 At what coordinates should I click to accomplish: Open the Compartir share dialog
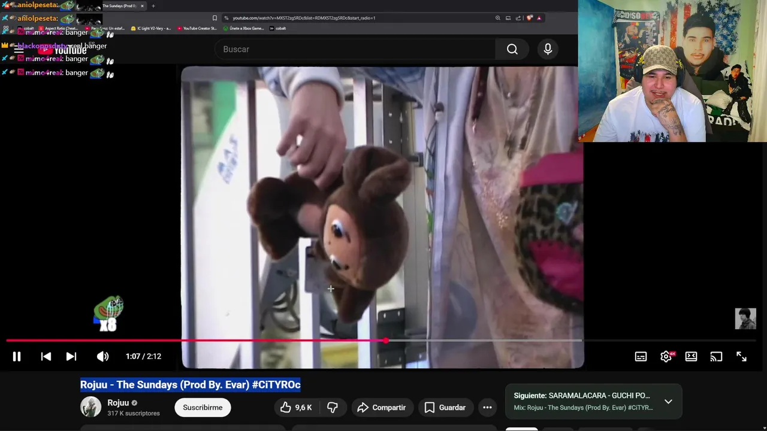(381, 408)
